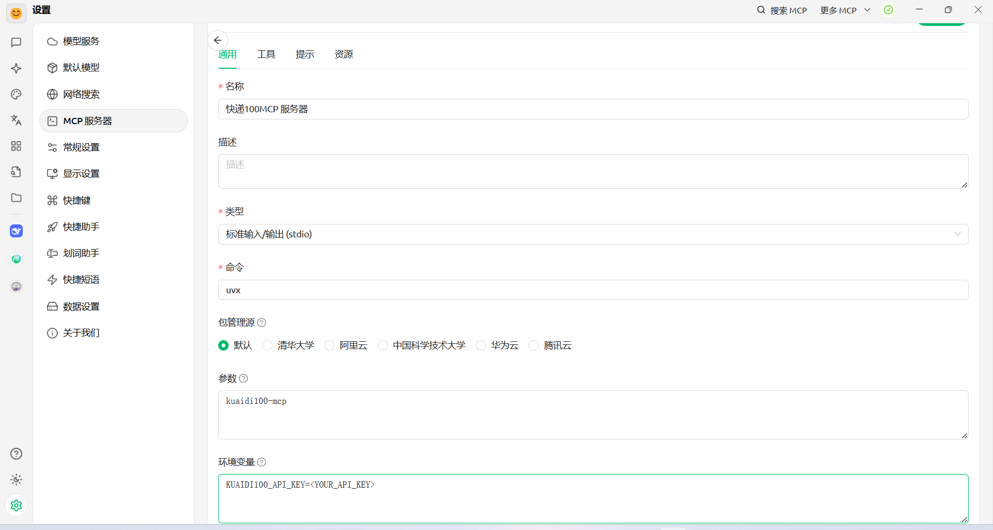The height and width of the screenshot is (530, 993).
Task: Open 数据设置 settings
Action: click(113, 306)
